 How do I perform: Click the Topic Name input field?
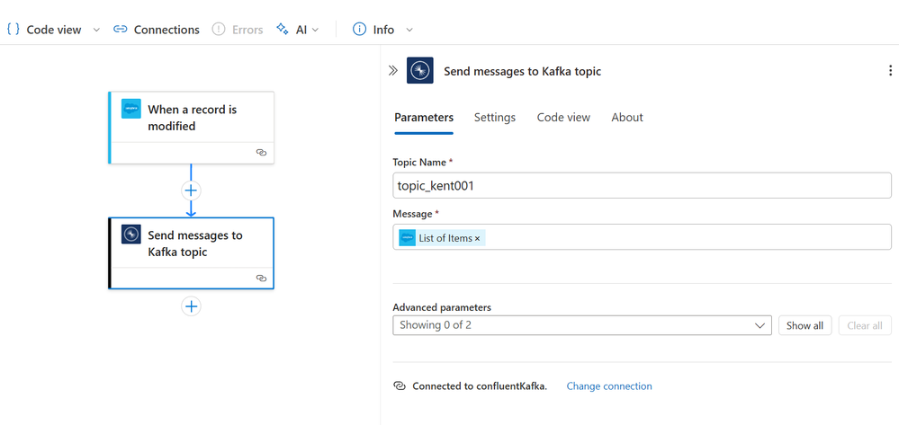(642, 186)
